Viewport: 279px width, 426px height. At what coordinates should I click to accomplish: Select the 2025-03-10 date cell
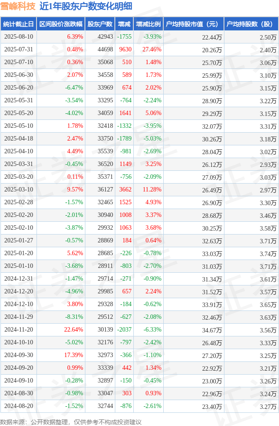point(18,190)
